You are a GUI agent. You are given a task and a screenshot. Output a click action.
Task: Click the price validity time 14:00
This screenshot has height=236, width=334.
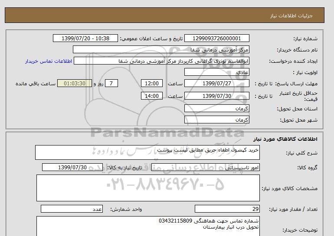152,96
